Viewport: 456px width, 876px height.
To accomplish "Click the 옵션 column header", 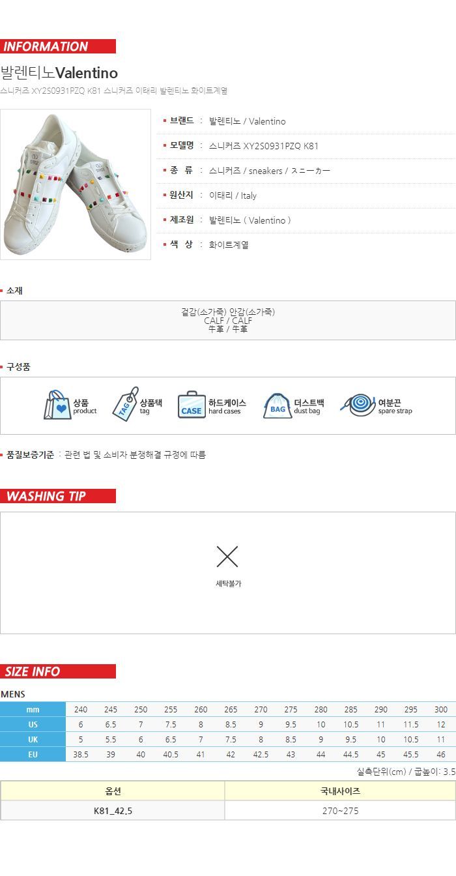I will pyautogui.click(x=113, y=791).
